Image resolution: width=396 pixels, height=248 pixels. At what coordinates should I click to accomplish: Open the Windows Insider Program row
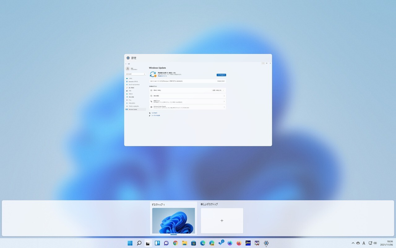[x=187, y=107]
